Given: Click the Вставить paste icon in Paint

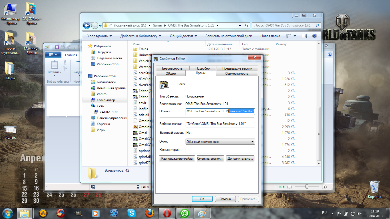Looking at the screenshot, I should 54,64.
